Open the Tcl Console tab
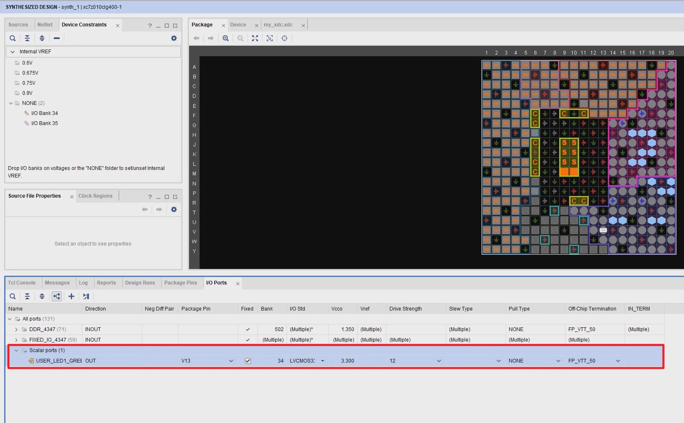The image size is (684, 423). [x=22, y=283]
